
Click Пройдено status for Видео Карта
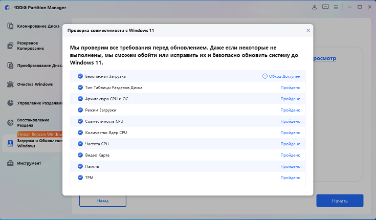pos(291,155)
